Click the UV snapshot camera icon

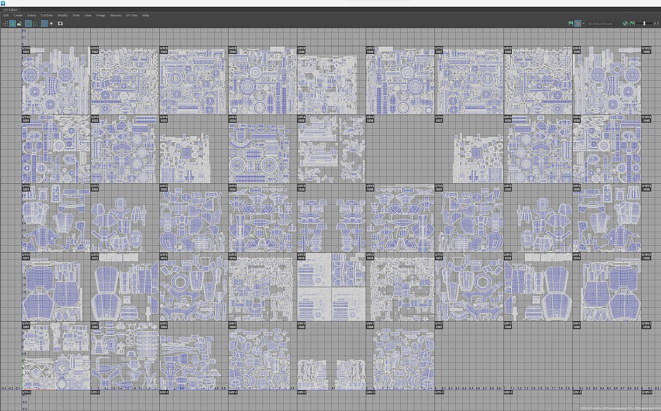coord(60,23)
